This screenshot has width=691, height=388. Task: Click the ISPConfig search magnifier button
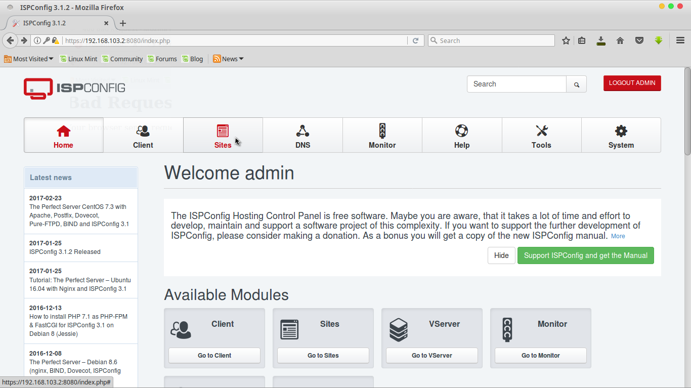pyautogui.click(x=576, y=84)
